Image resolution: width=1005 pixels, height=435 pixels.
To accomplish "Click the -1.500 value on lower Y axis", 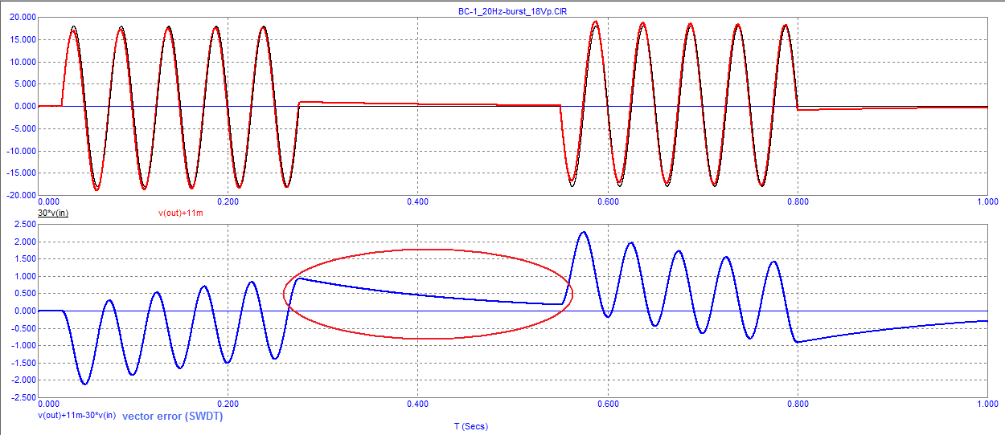I will pos(24,363).
